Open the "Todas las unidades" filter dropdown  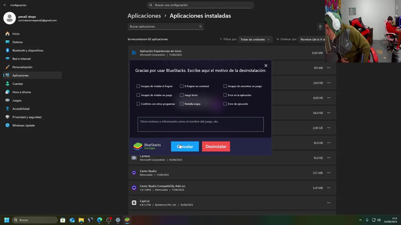point(255,39)
